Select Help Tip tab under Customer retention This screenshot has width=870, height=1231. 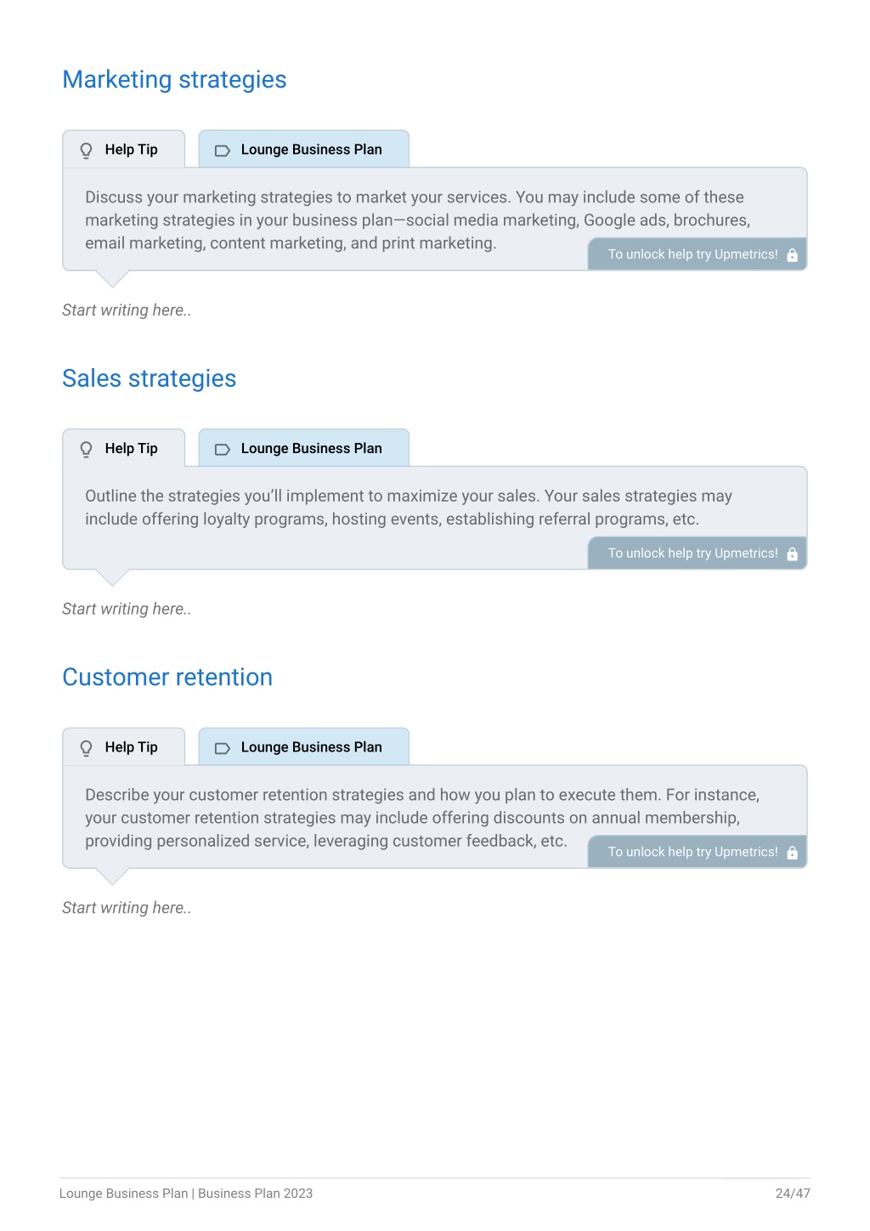coord(124,747)
